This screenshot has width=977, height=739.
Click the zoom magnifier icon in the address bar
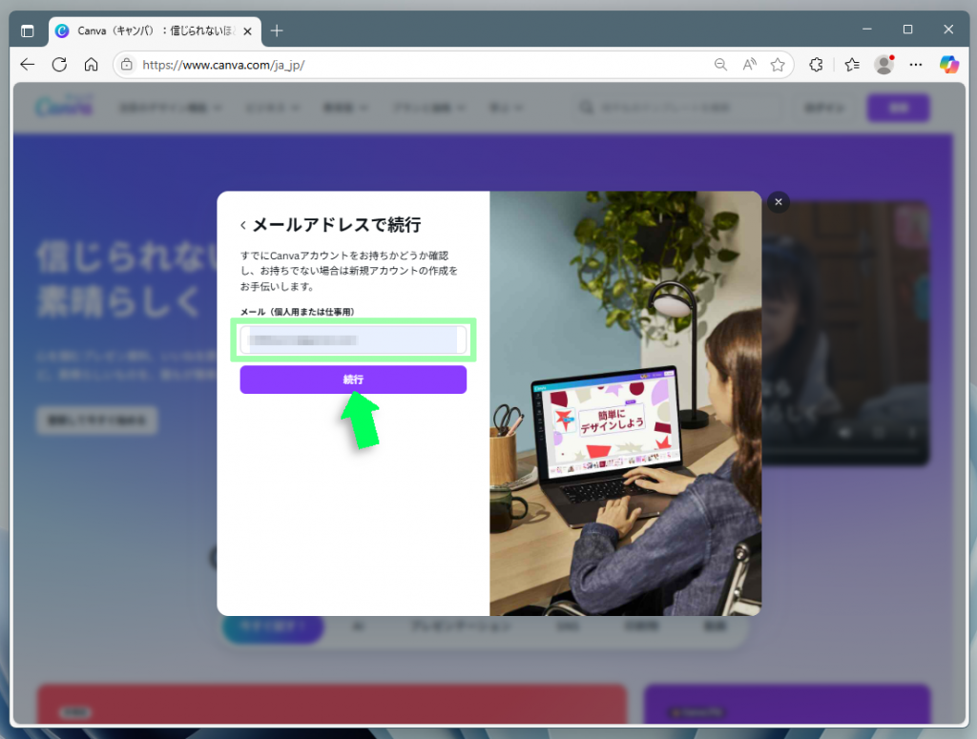coord(720,65)
